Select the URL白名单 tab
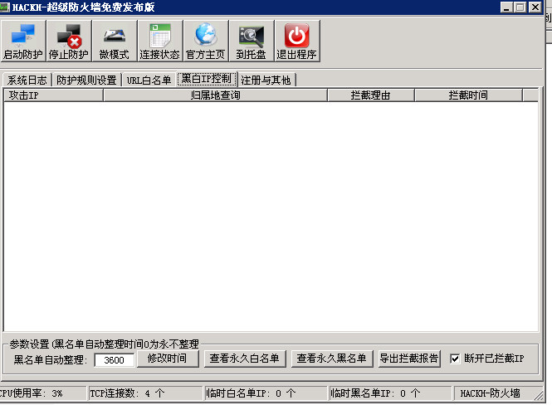Viewport: 552px width, 405px height. point(149,80)
